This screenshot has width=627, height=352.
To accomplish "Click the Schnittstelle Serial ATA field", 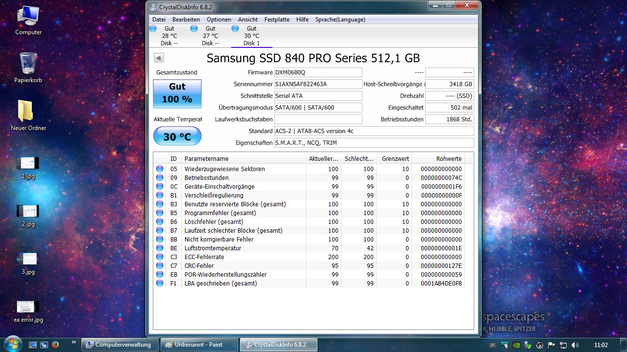I will [x=318, y=96].
